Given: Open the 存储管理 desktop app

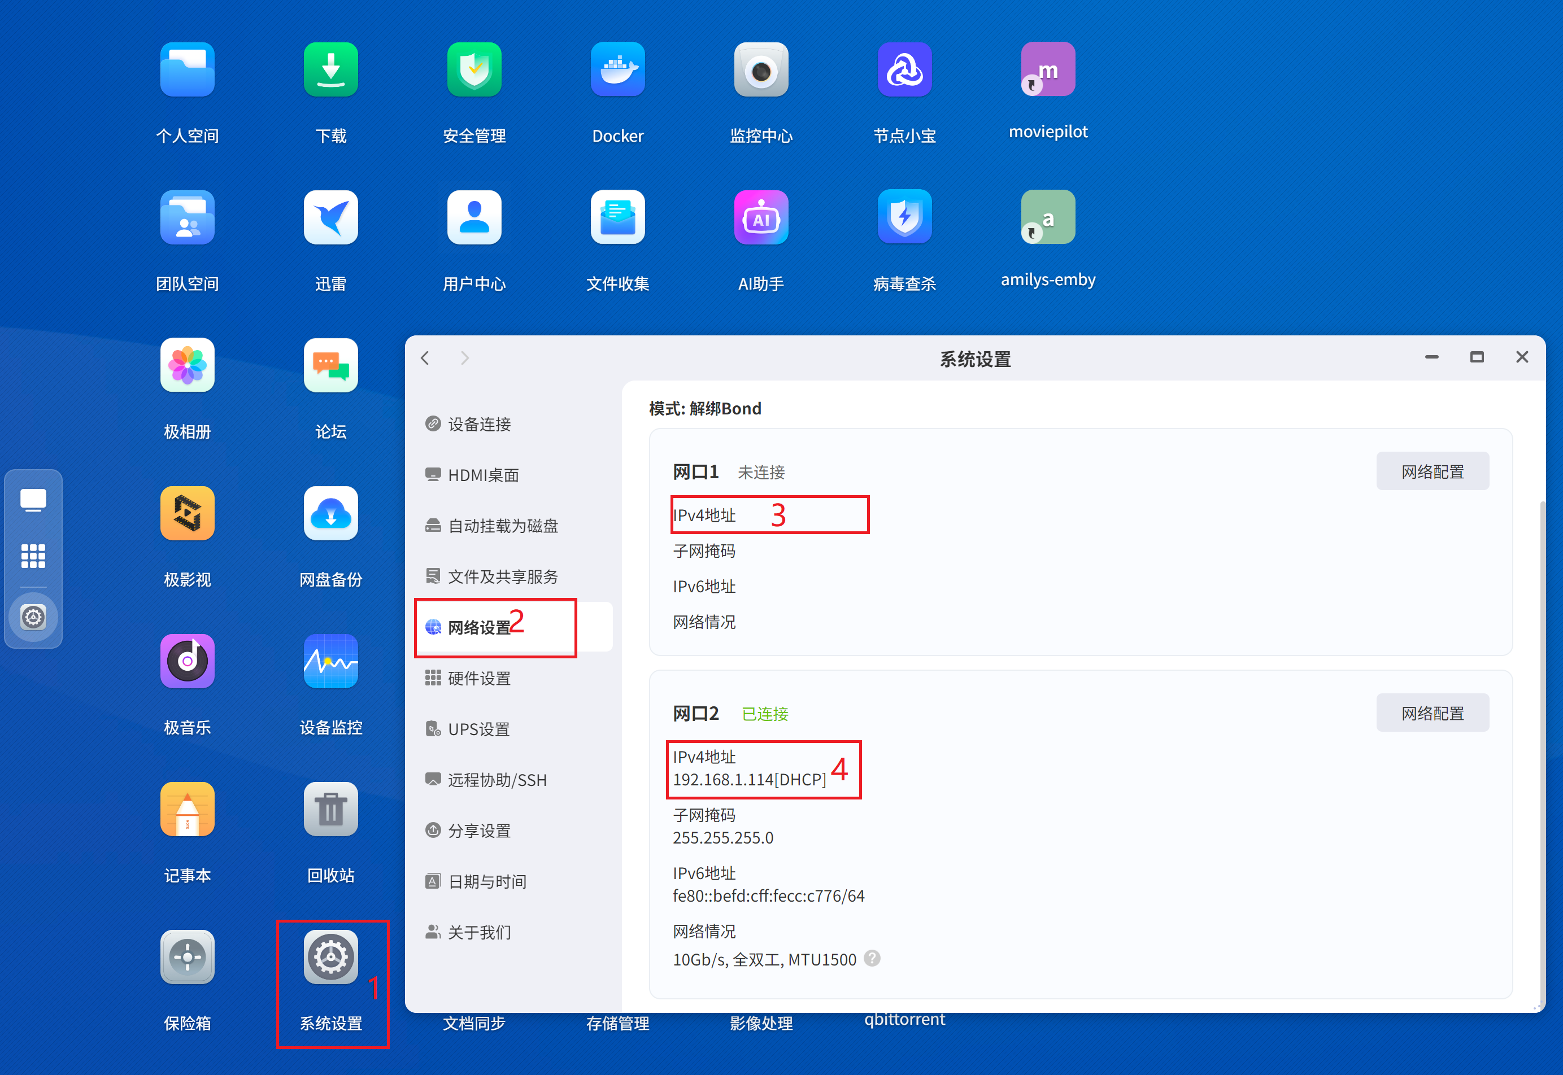Looking at the screenshot, I should 618,1023.
